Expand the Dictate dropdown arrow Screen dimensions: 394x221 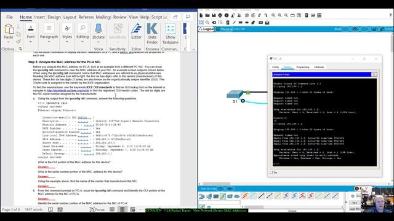click(x=98, y=42)
